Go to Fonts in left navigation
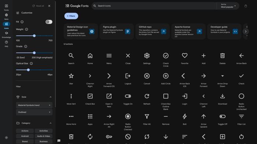The height and width of the screenshot is (144, 257). [6, 7]
